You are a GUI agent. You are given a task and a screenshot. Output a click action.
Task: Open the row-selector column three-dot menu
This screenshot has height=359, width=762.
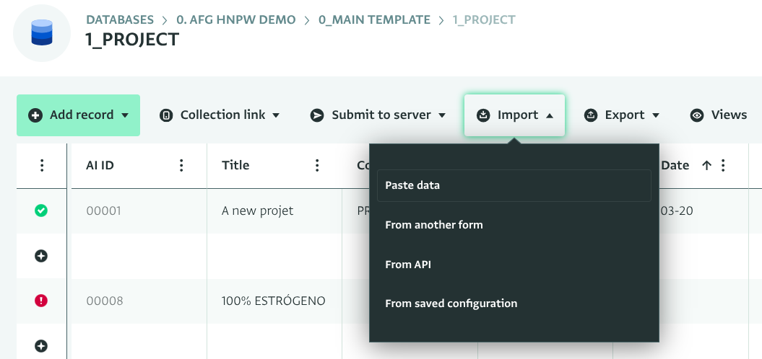point(42,165)
